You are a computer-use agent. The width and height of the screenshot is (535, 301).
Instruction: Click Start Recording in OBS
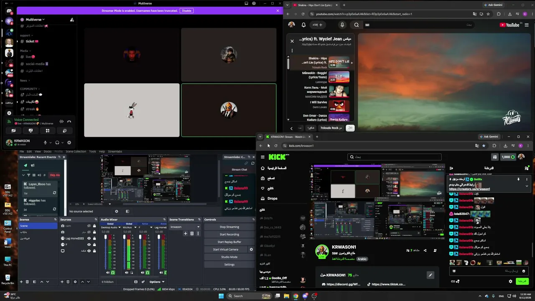tap(229, 235)
